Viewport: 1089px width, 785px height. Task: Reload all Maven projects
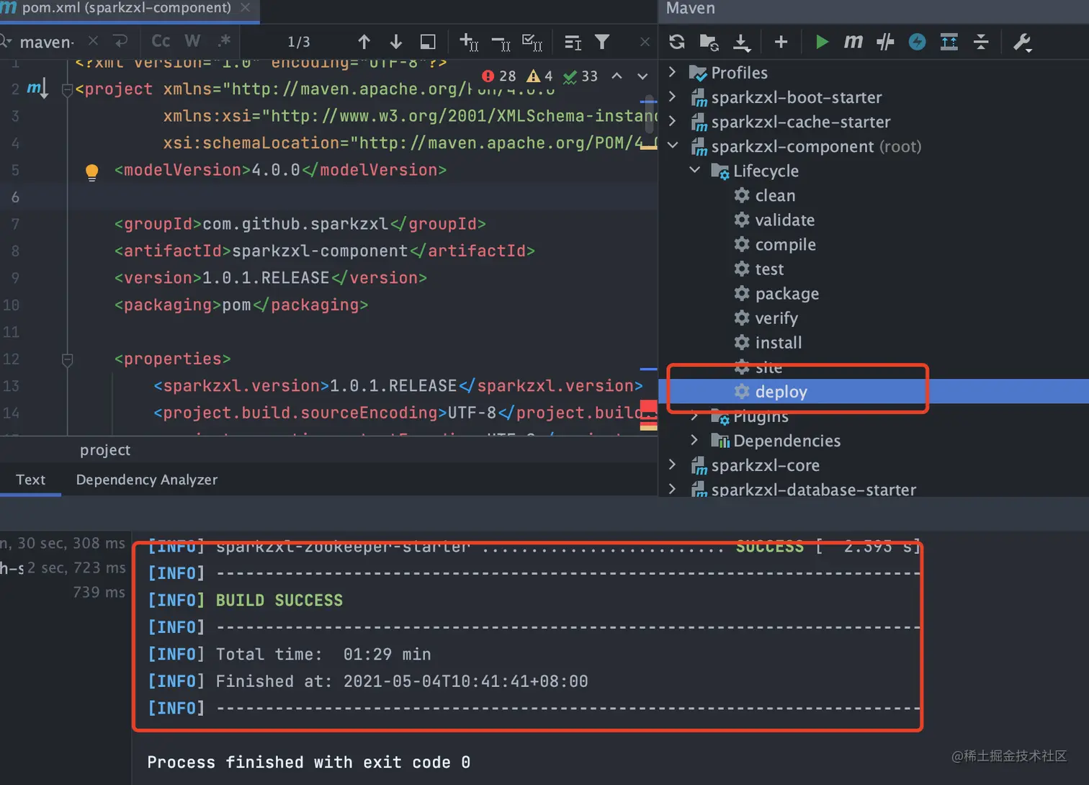[676, 42]
